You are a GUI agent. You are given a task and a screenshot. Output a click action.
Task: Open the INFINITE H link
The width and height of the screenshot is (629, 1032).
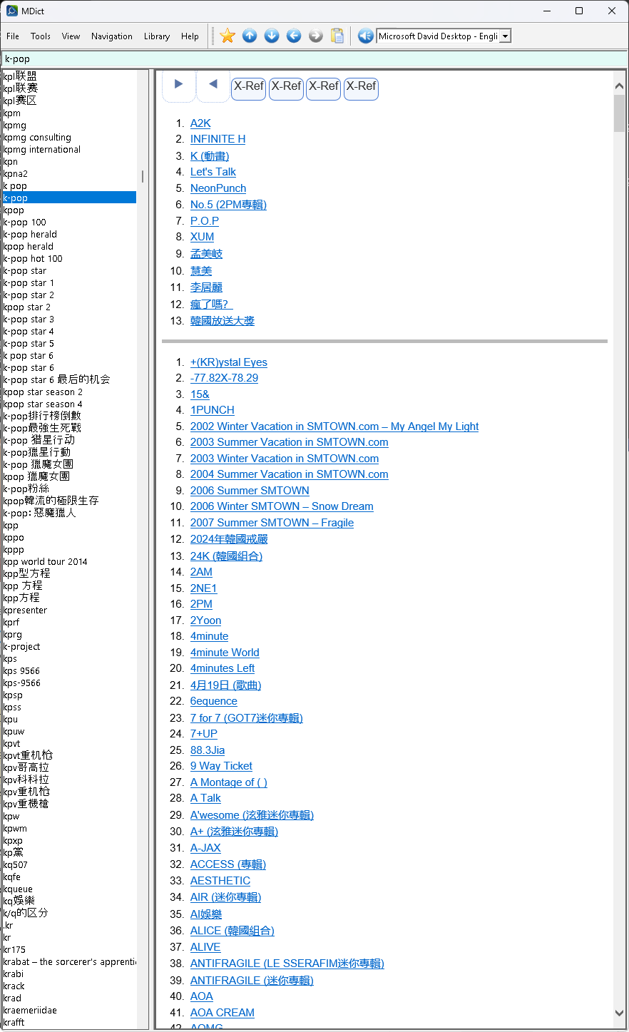click(218, 139)
